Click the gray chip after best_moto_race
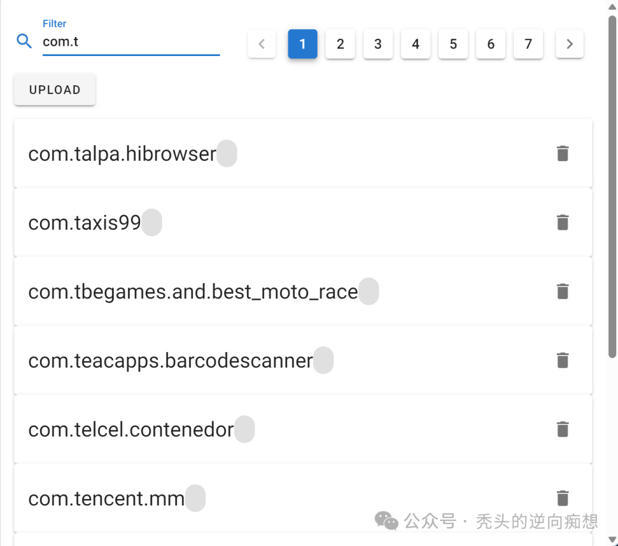 pos(369,292)
